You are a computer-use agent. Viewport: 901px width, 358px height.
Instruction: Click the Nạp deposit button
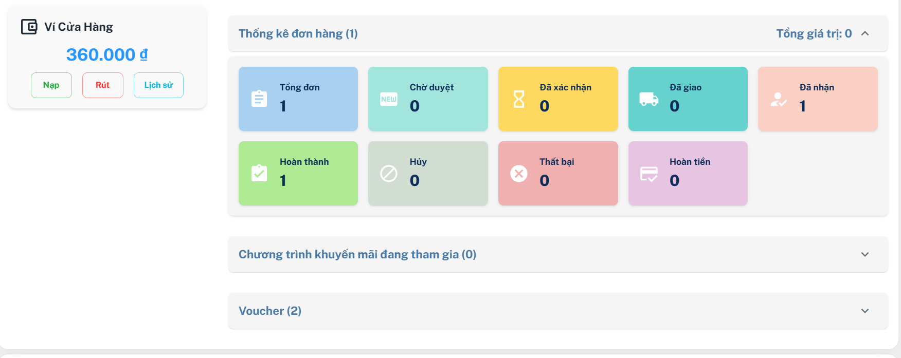tap(51, 85)
